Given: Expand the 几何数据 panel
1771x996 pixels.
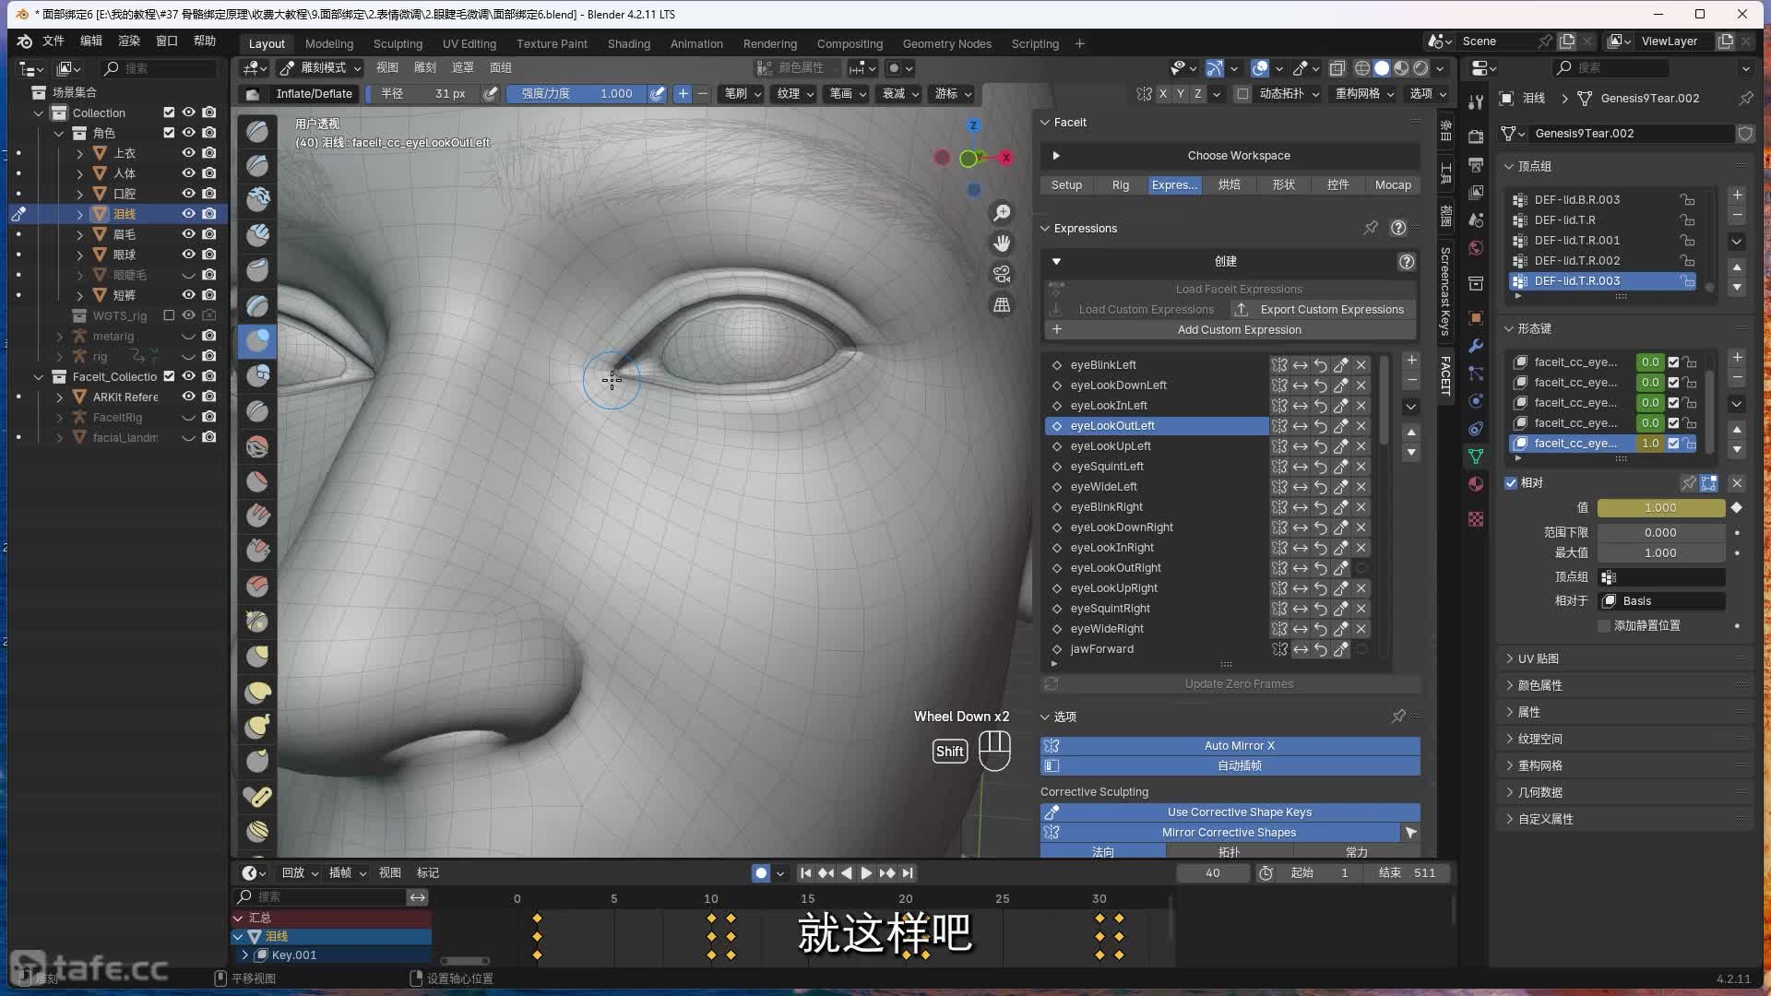Looking at the screenshot, I should tap(1539, 792).
